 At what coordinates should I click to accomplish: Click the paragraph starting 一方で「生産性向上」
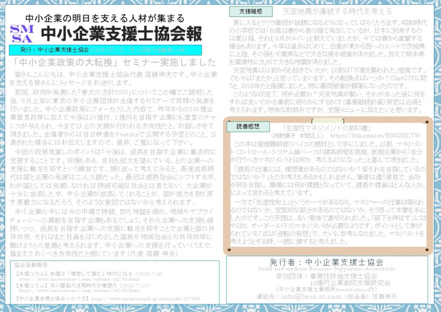pyautogui.click(x=328, y=222)
